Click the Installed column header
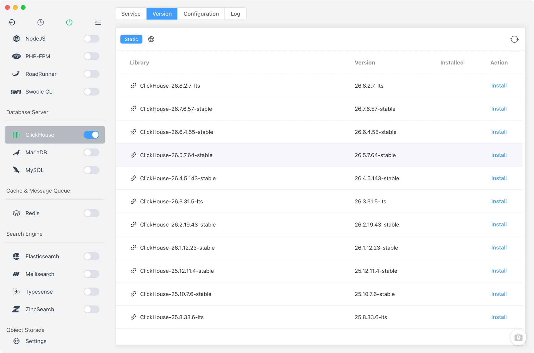Screen dimensions: 534x353 click(x=452, y=63)
